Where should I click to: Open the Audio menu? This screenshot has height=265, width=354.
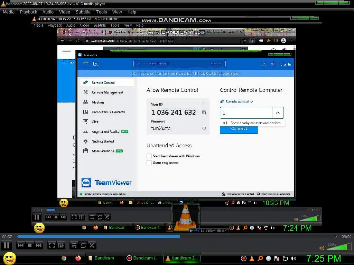[48, 12]
